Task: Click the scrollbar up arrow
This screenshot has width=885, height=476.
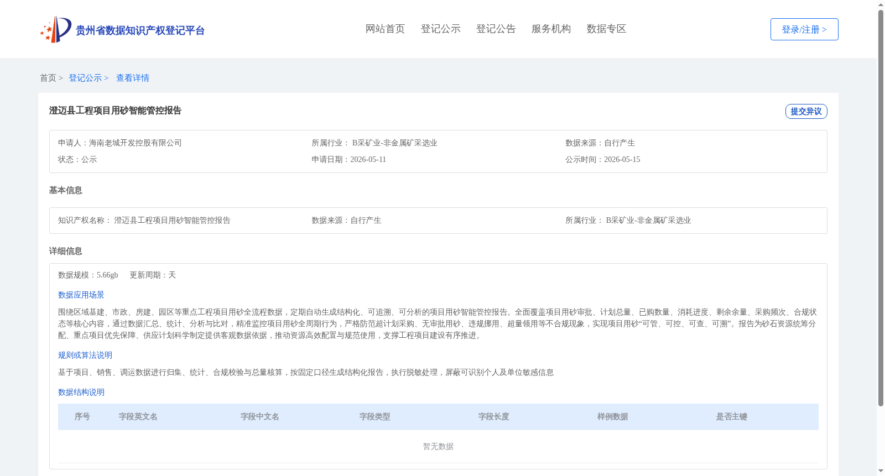Action: (x=881, y=4)
